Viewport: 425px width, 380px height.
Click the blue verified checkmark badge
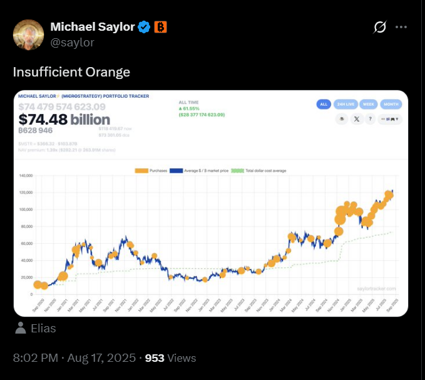pos(144,27)
